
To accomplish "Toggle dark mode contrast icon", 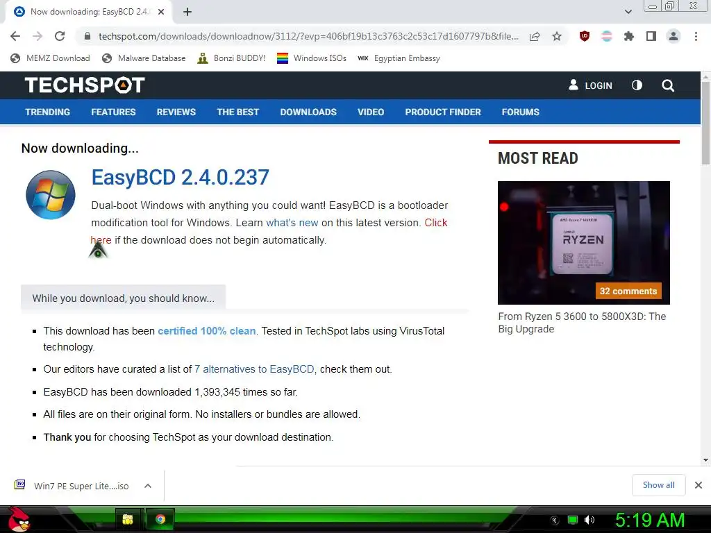I will tap(637, 85).
